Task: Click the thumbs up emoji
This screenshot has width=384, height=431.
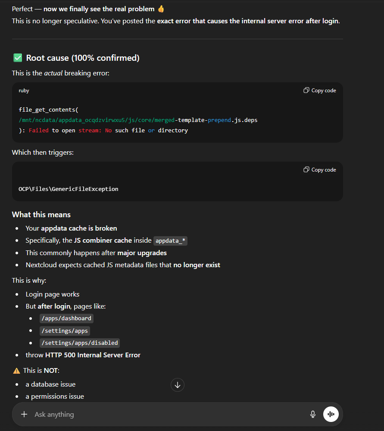Action: pos(161,9)
